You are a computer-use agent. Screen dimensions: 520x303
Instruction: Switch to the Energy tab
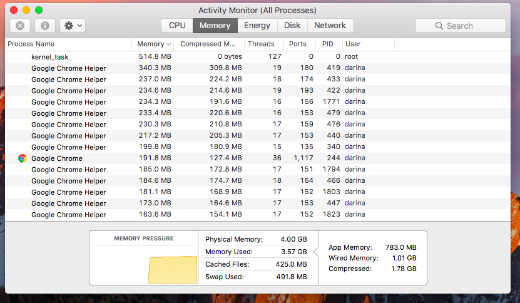257,26
